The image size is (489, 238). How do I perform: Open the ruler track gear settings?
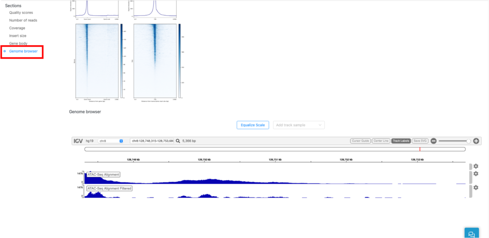pos(476,166)
